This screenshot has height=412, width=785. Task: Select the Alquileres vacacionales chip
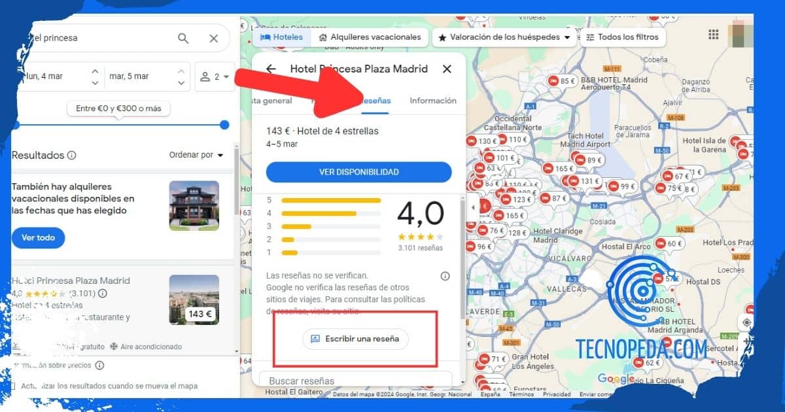point(370,37)
